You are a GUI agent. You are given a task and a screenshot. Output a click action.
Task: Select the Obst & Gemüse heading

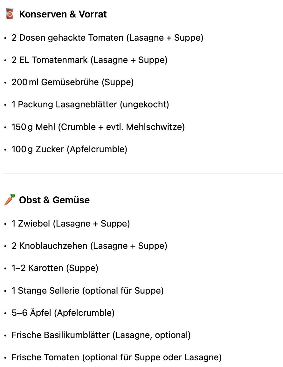click(x=54, y=200)
